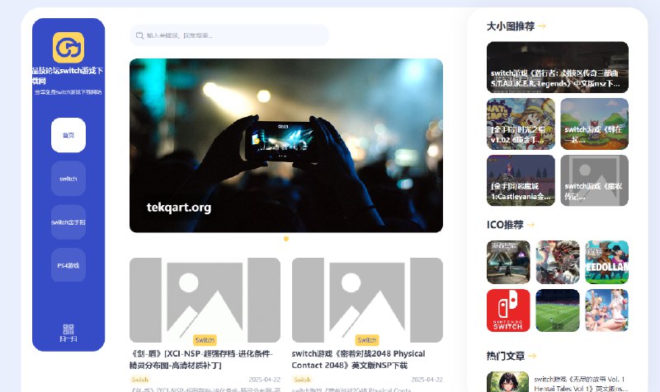The width and height of the screenshot is (660, 392).
Task: Open the Nintendo Switch red logo icon
Action: point(508,310)
